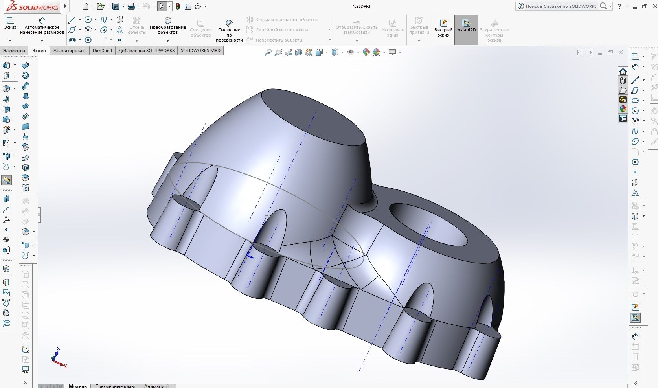The image size is (658, 388).
Task: Toggle the Instant2D button
Action: coord(466,26)
